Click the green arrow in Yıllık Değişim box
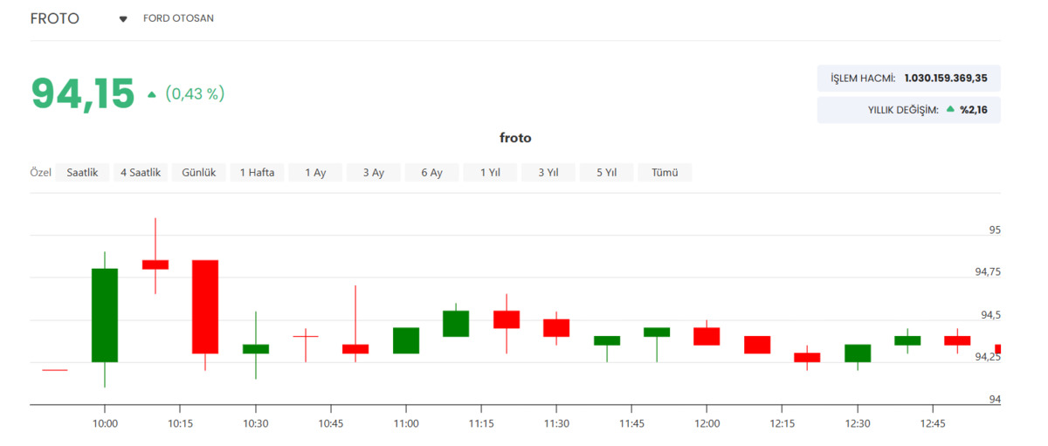Image resolution: width=1048 pixels, height=446 pixels. coord(950,110)
